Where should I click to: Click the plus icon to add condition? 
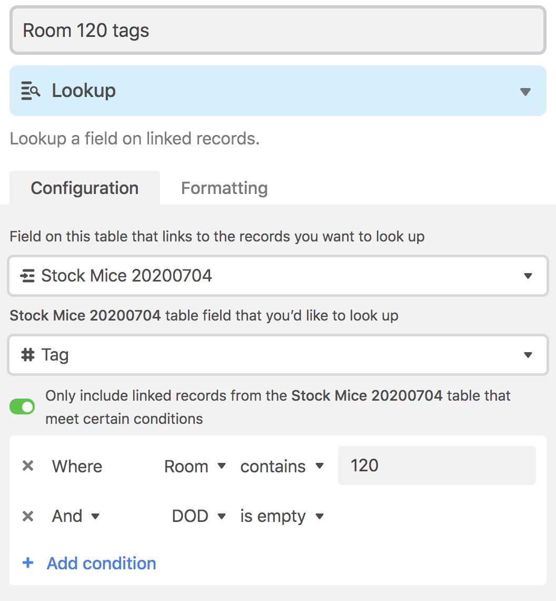click(x=28, y=563)
